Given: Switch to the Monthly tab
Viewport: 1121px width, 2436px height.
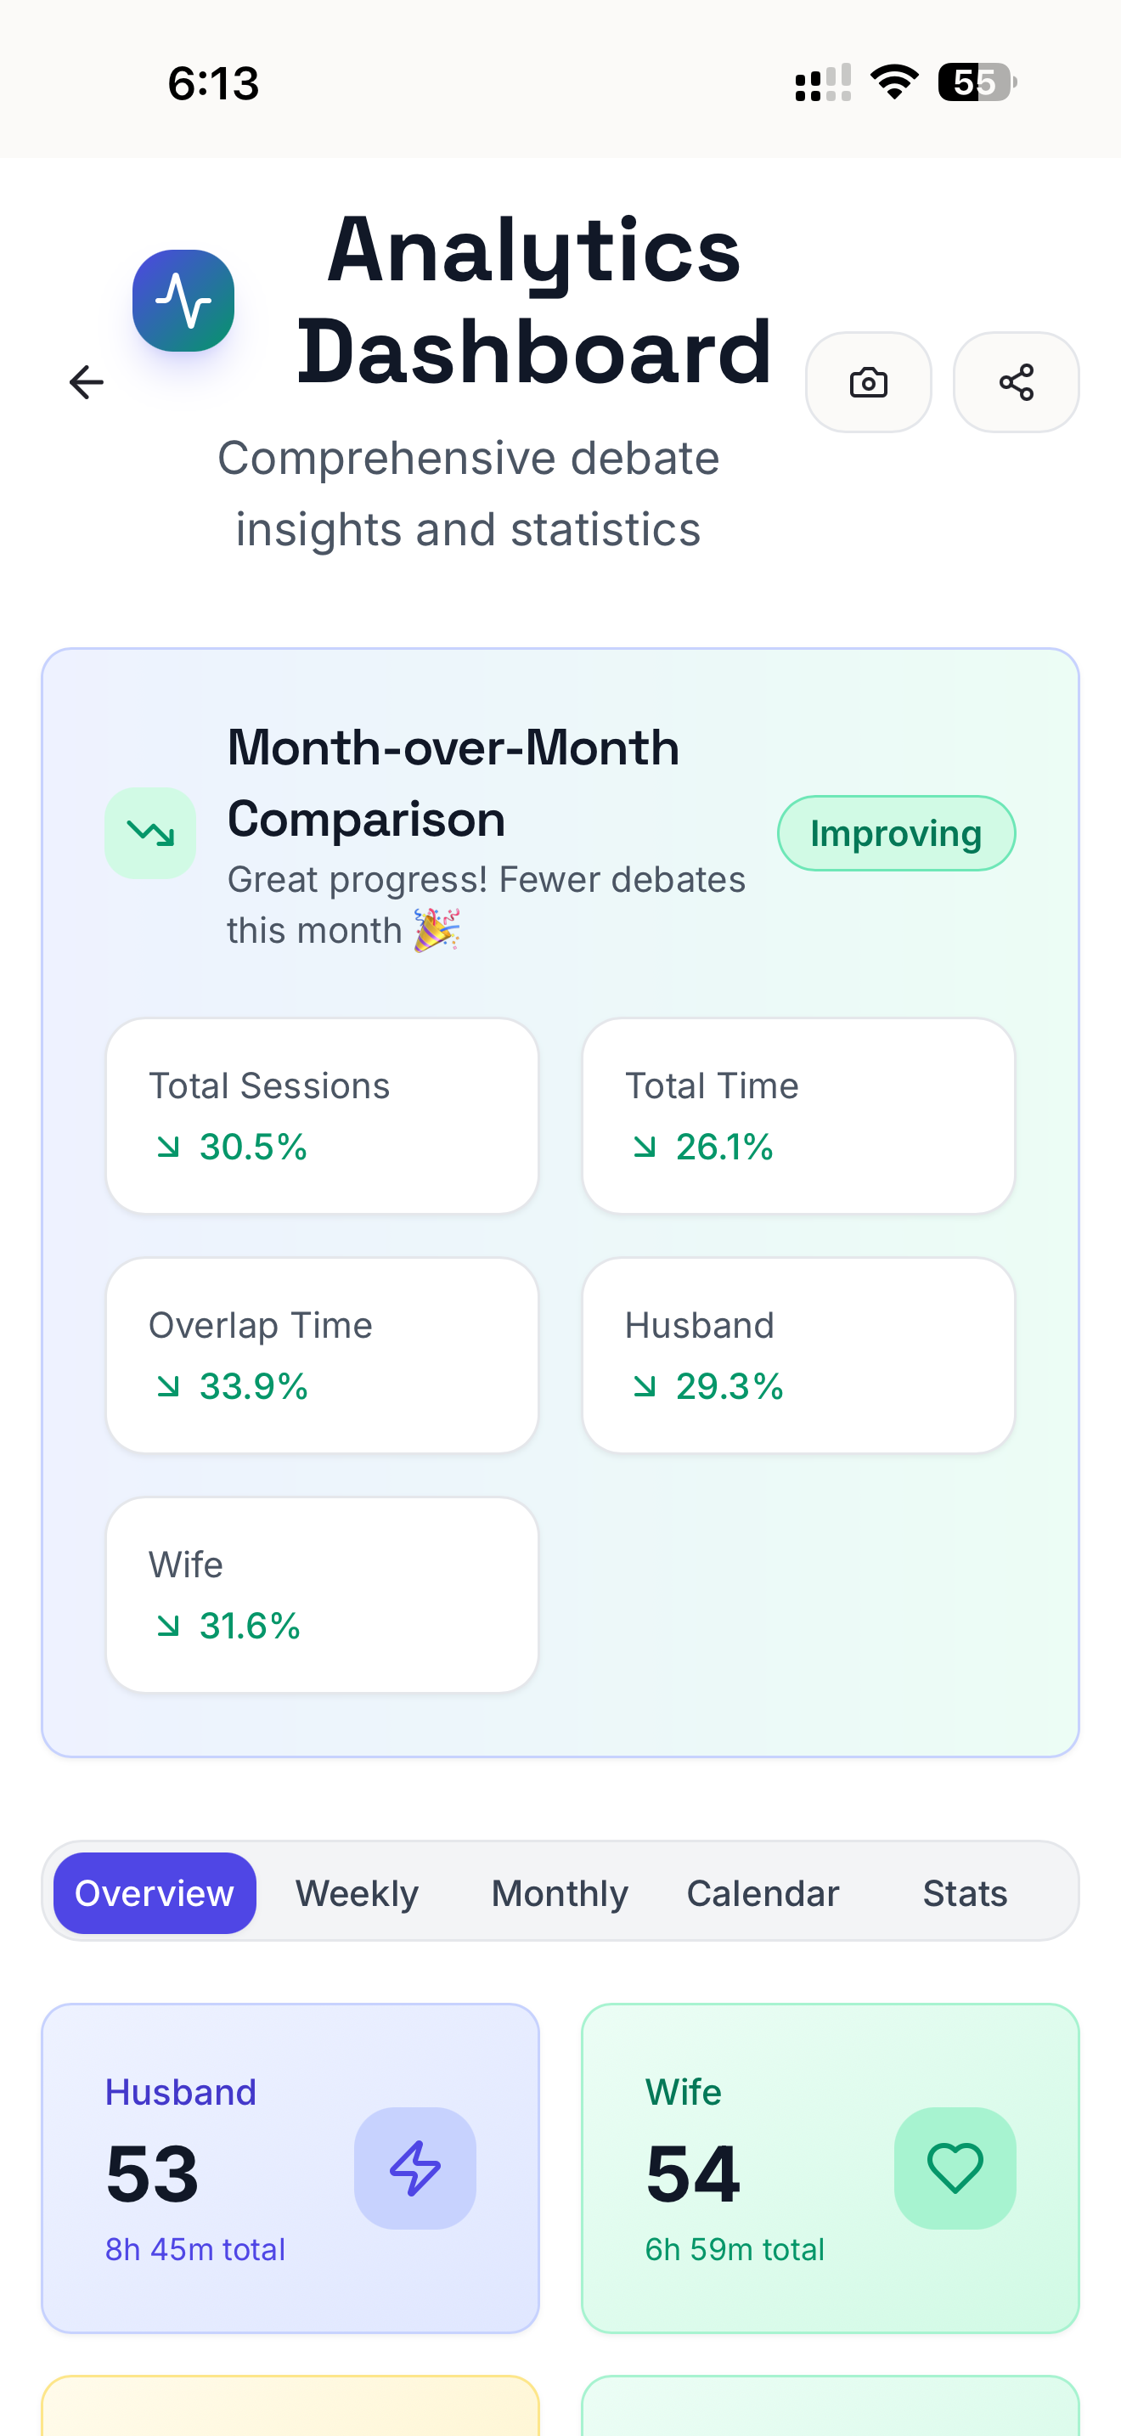Looking at the screenshot, I should [x=560, y=1892].
